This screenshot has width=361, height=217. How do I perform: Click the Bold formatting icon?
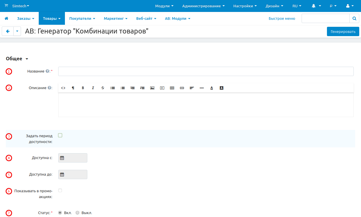(83, 88)
